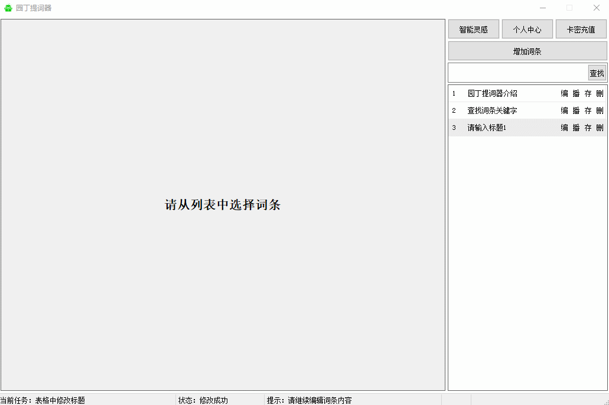Select the 园丁提词器介绍 list entry

pos(492,93)
